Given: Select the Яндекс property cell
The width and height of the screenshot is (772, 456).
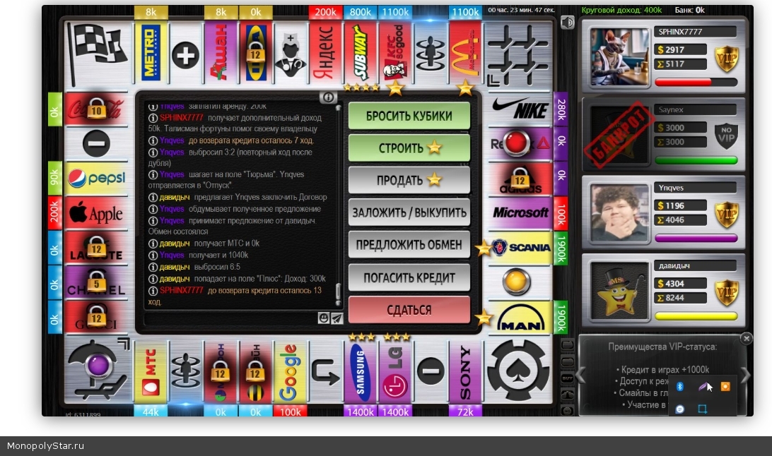Looking at the screenshot, I should click(x=325, y=53).
